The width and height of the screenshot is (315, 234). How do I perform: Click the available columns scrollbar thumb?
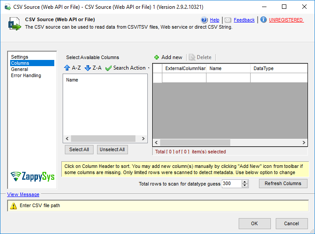tap(103, 139)
